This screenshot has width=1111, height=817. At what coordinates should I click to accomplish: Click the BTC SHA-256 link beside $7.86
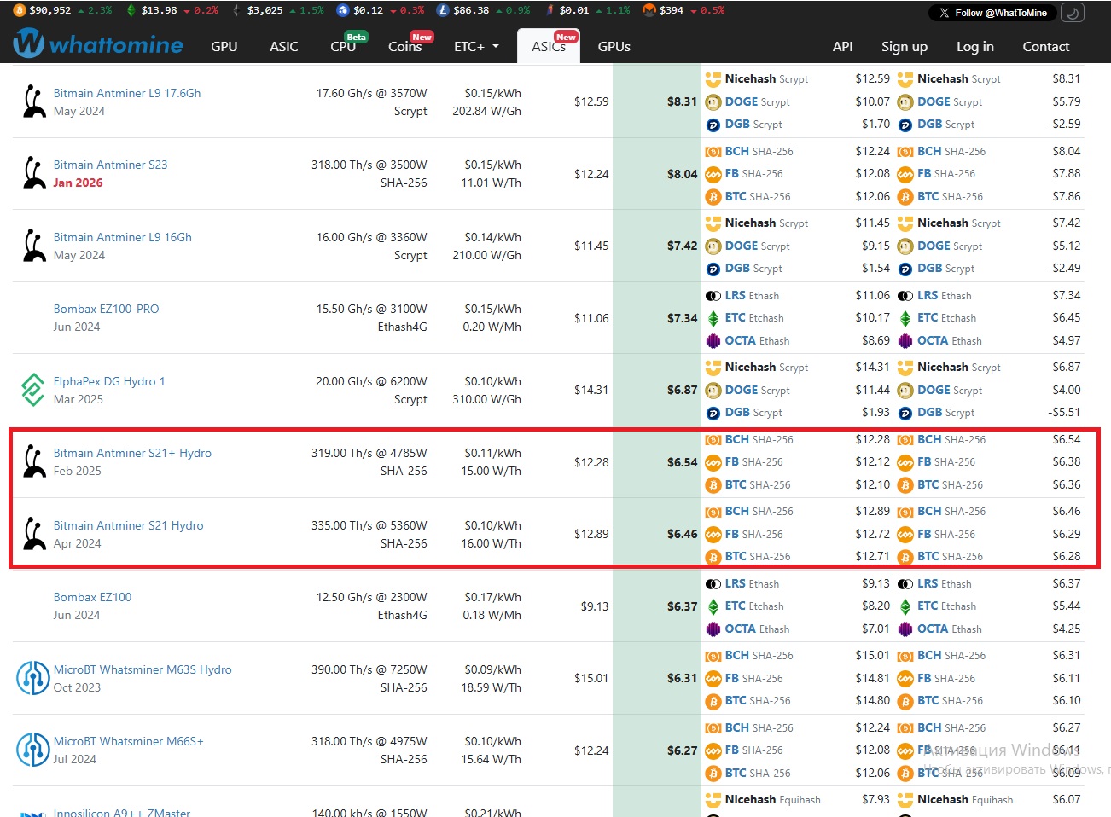pyautogui.click(x=951, y=196)
